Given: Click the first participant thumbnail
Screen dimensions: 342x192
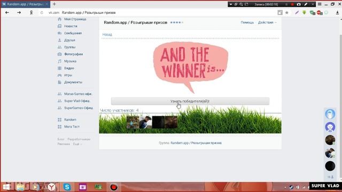Looking at the screenshot, I should pyautogui.click(x=133, y=122).
